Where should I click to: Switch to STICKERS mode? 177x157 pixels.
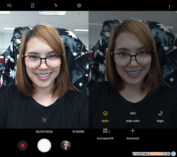coord(78,132)
